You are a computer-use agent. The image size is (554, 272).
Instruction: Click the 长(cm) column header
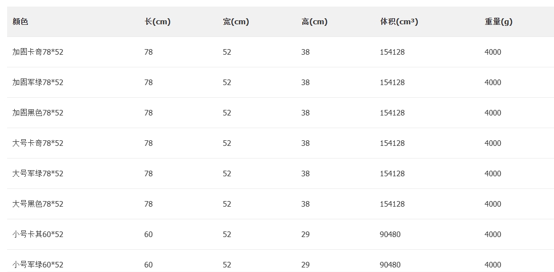[x=157, y=22]
